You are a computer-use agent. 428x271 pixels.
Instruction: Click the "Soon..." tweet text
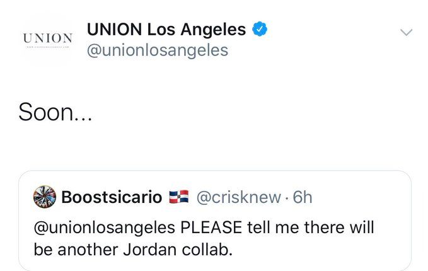(55, 112)
